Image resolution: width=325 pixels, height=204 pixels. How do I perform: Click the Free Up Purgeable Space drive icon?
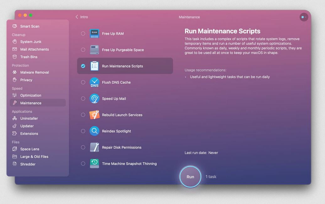pyautogui.click(x=94, y=50)
